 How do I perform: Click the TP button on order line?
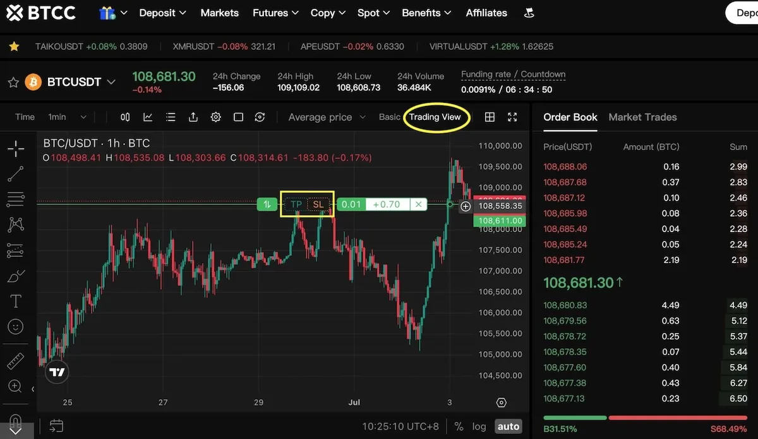pyautogui.click(x=296, y=204)
